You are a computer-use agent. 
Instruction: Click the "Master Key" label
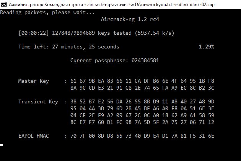tap(34, 81)
